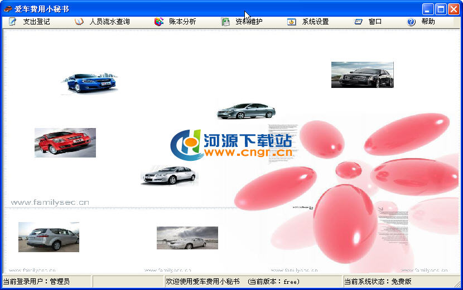463x290 pixels.
Task: Select the silver hatchback thumbnail near center
Action: click(169, 175)
